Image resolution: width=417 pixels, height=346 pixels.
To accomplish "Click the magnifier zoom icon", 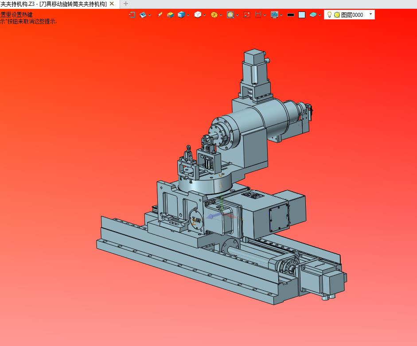I will pos(230,15).
